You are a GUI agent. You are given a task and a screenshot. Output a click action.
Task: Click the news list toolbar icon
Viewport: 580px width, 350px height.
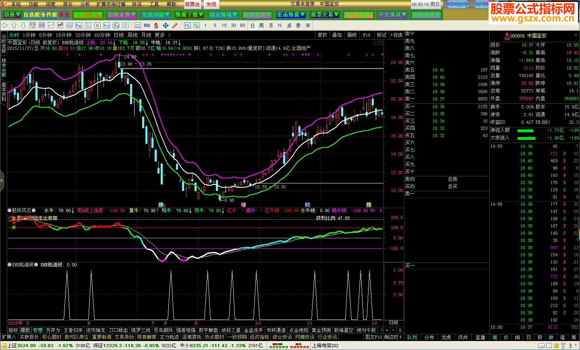coord(70,25)
